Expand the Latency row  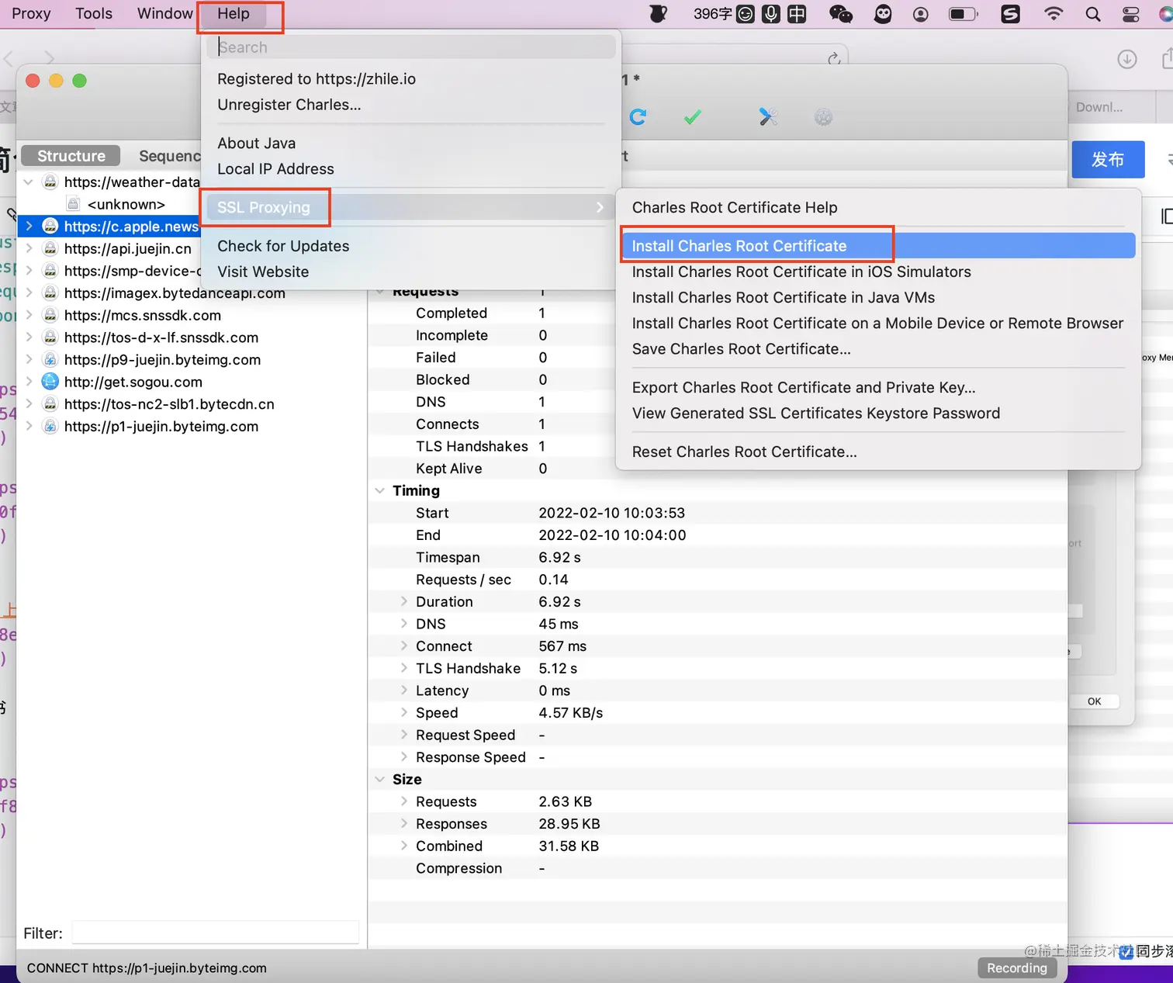[x=403, y=691]
